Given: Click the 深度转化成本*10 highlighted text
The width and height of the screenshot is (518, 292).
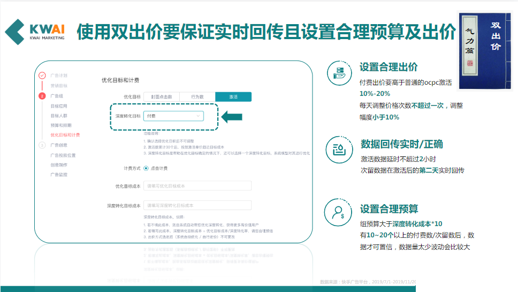Looking at the screenshot, I should tap(417, 224).
